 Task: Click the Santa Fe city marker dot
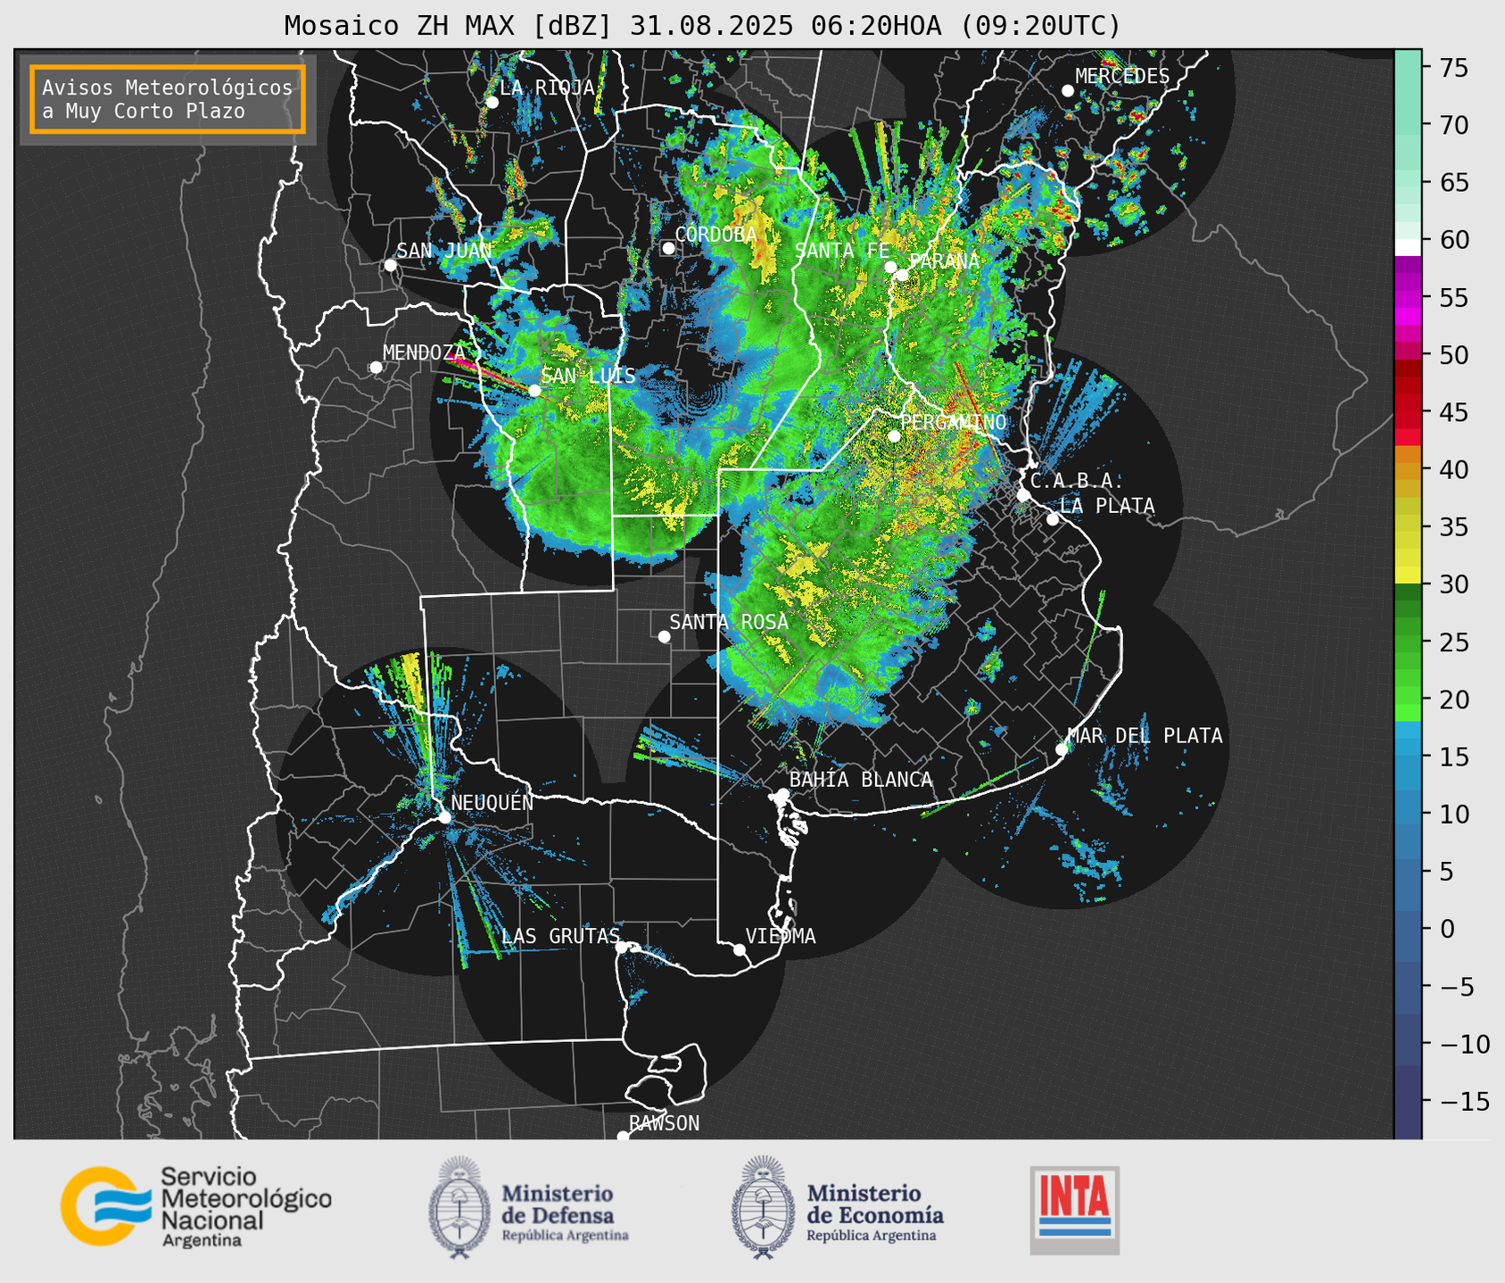coord(890,267)
